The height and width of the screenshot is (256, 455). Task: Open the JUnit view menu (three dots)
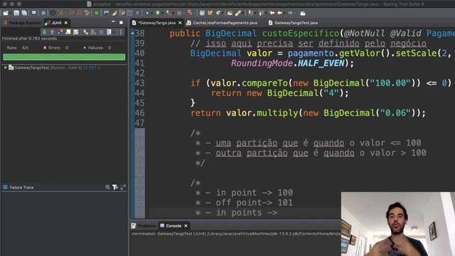(x=121, y=32)
